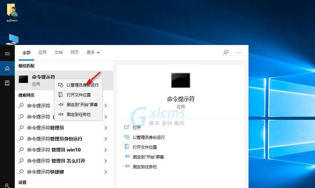Choose 打开文件位置 in context menu
Image resolution: width=315 pixels, height=188 pixels.
coord(78,95)
